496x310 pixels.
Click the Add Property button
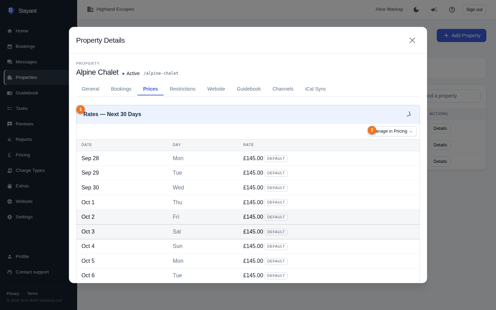(x=462, y=35)
